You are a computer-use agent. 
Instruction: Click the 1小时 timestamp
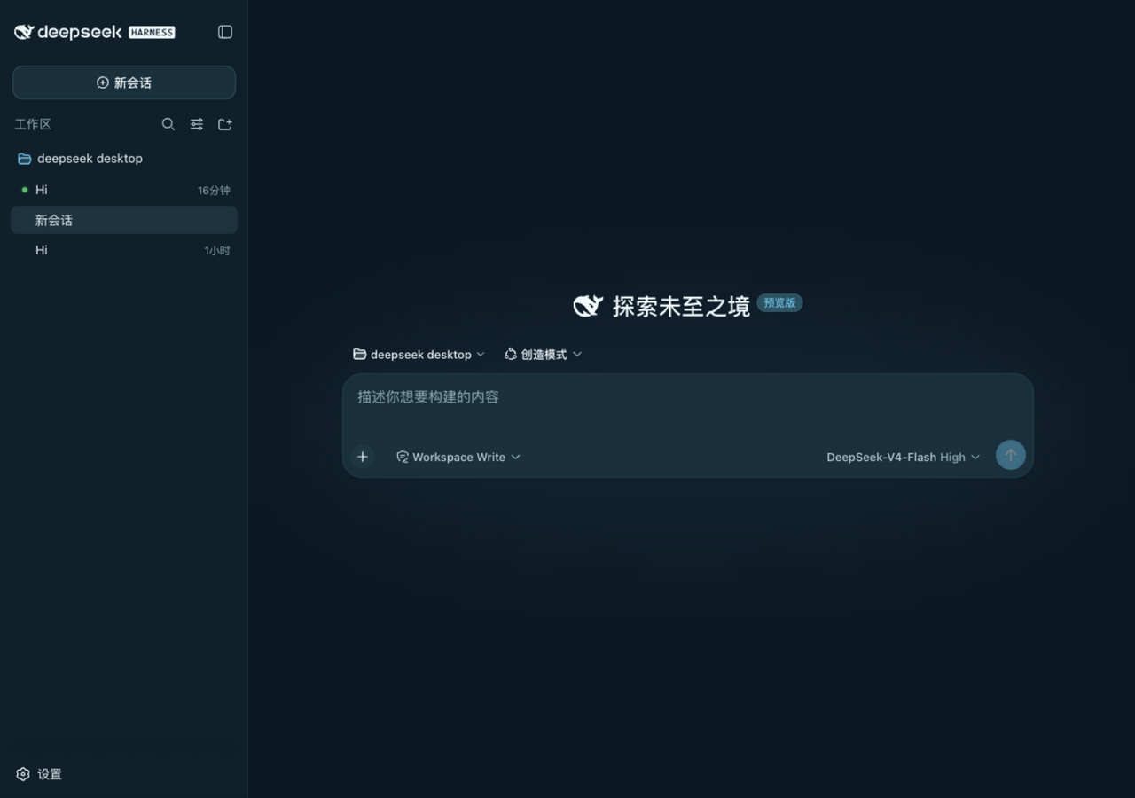click(217, 251)
